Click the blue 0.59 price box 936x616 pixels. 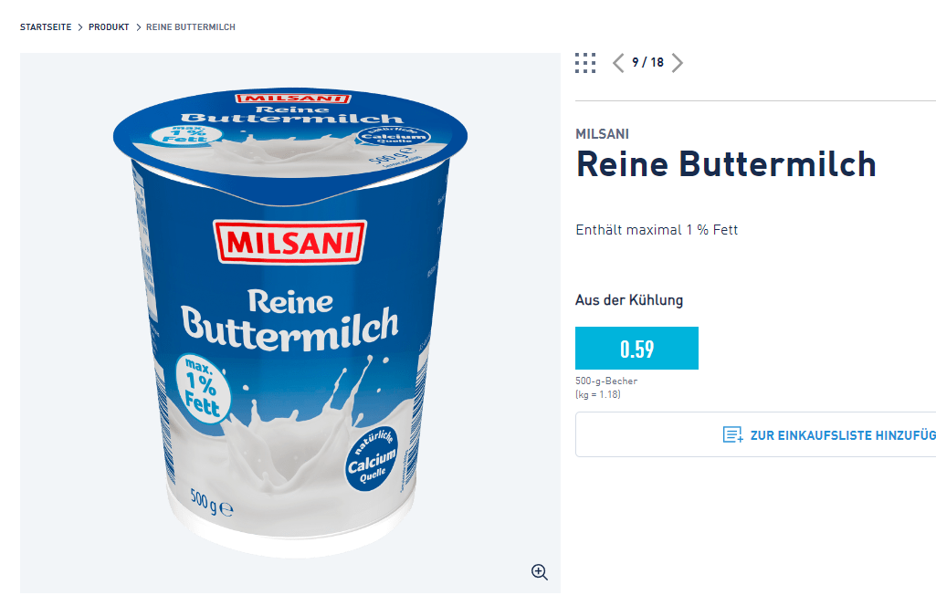coord(636,349)
